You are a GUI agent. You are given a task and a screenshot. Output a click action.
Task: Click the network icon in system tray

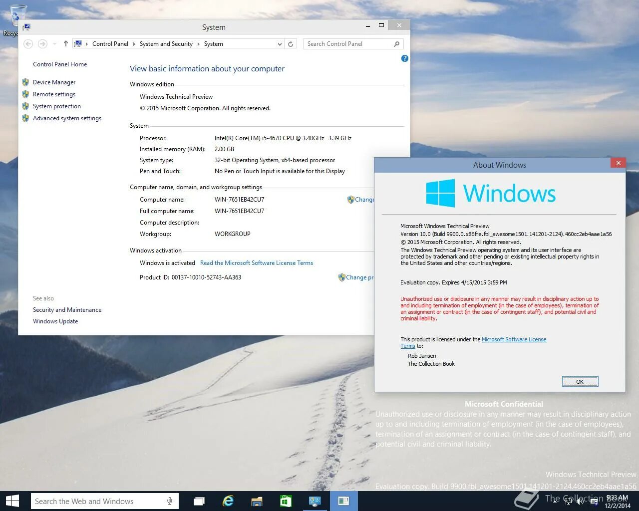(x=568, y=502)
